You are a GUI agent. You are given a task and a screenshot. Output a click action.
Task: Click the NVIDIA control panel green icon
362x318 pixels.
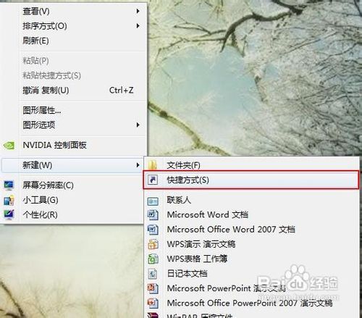9,145
